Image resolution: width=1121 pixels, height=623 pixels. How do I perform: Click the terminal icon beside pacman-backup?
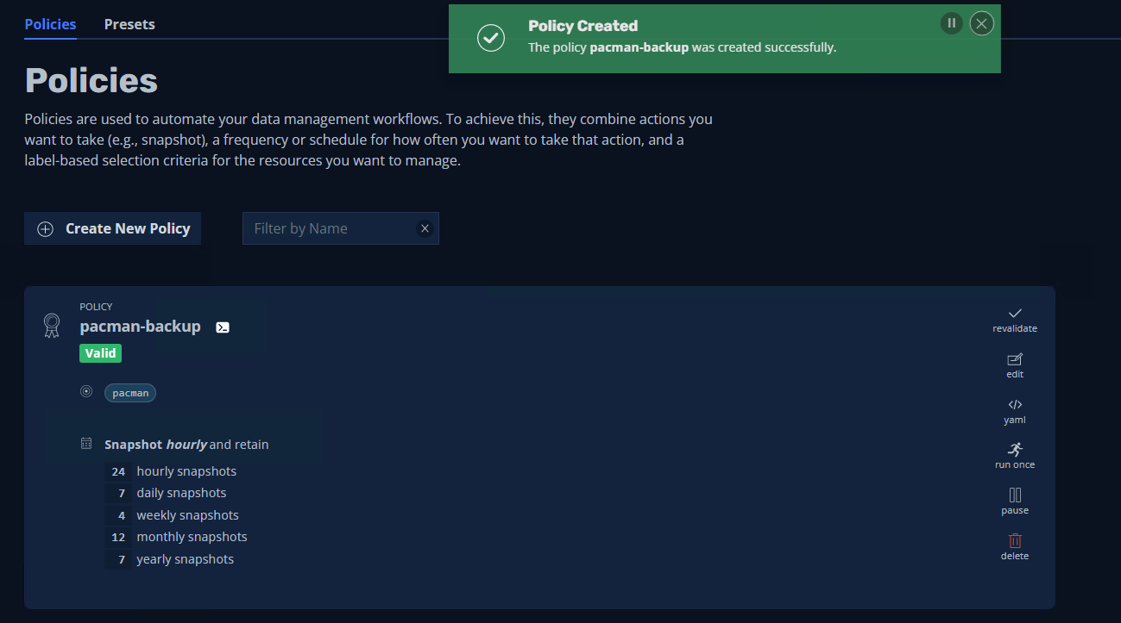223,327
